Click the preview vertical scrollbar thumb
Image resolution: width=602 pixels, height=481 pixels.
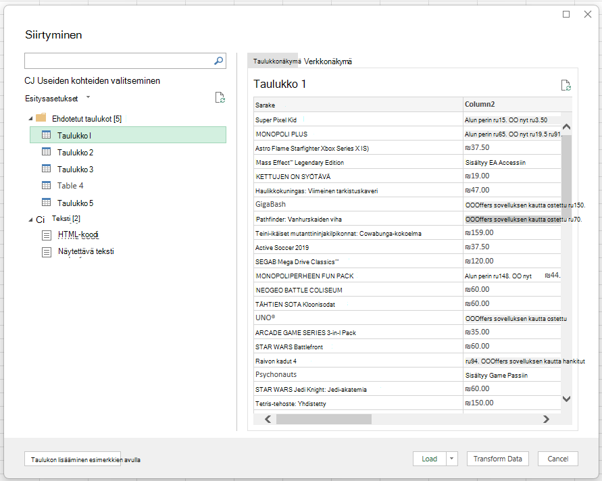566,176
